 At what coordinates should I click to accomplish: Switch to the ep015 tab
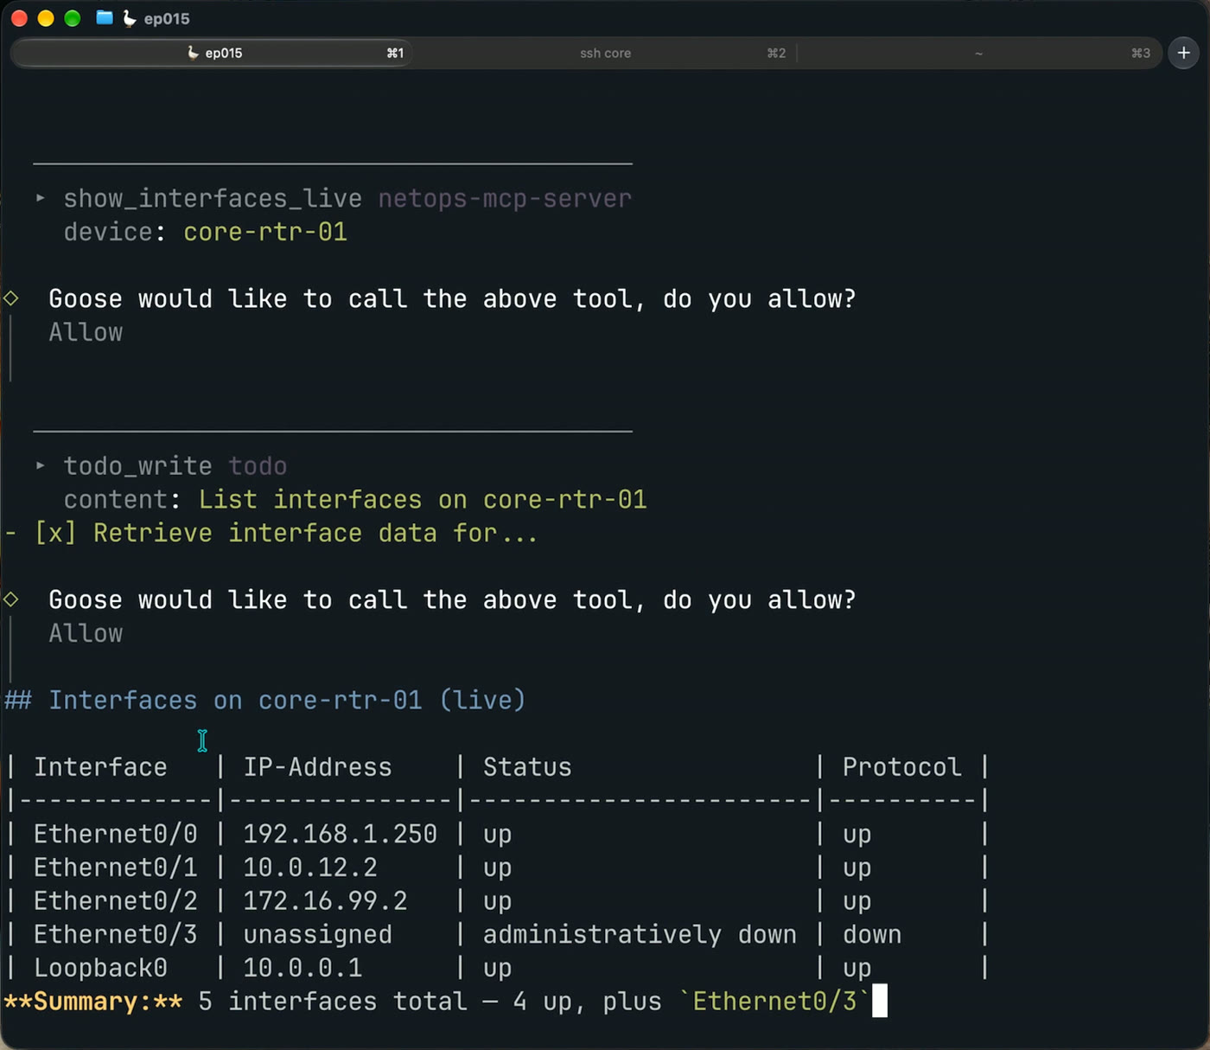tap(212, 53)
